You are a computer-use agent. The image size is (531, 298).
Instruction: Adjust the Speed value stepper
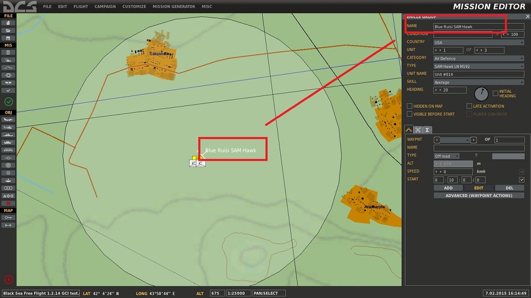coord(453,172)
